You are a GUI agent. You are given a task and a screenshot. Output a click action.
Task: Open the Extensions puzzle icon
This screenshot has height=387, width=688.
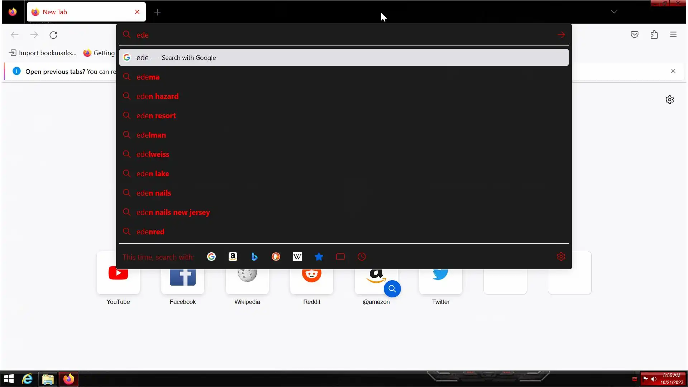coord(654,35)
